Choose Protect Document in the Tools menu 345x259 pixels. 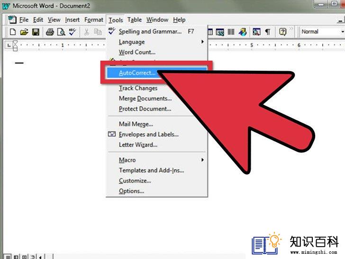tap(145, 109)
